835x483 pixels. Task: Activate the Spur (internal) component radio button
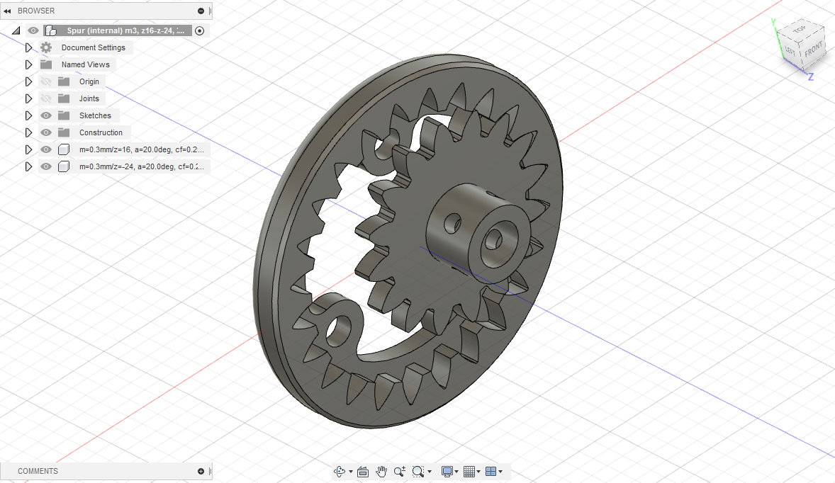click(200, 31)
